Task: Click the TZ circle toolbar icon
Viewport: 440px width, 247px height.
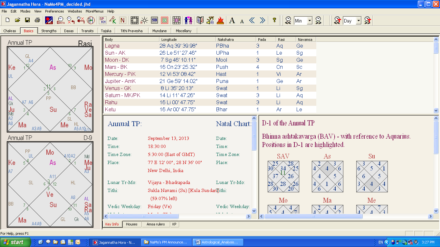Action: coord(91,20)
